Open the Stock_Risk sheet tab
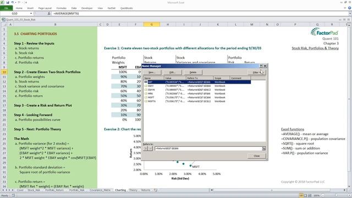Screen dimensions: 352x198 tap(34, 190)
